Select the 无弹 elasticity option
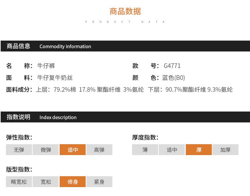250x196 pixels. (x=19, y=150)
